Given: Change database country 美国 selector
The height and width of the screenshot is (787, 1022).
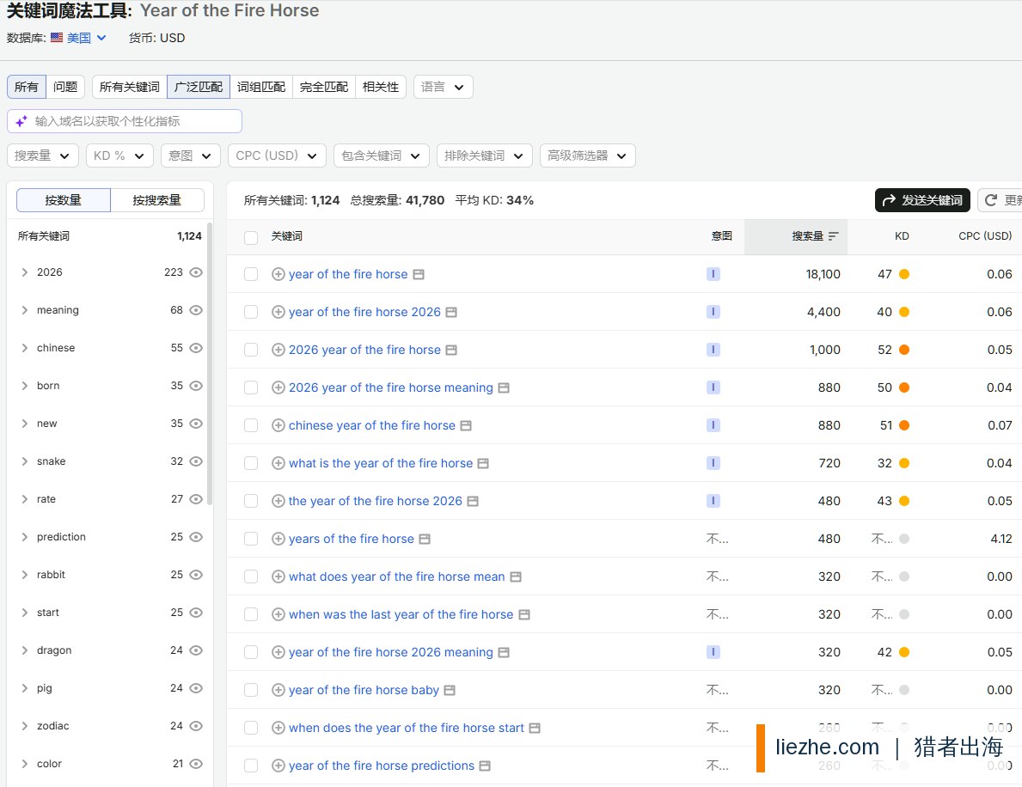Looking at the screenshot, I should pos(87,38).
